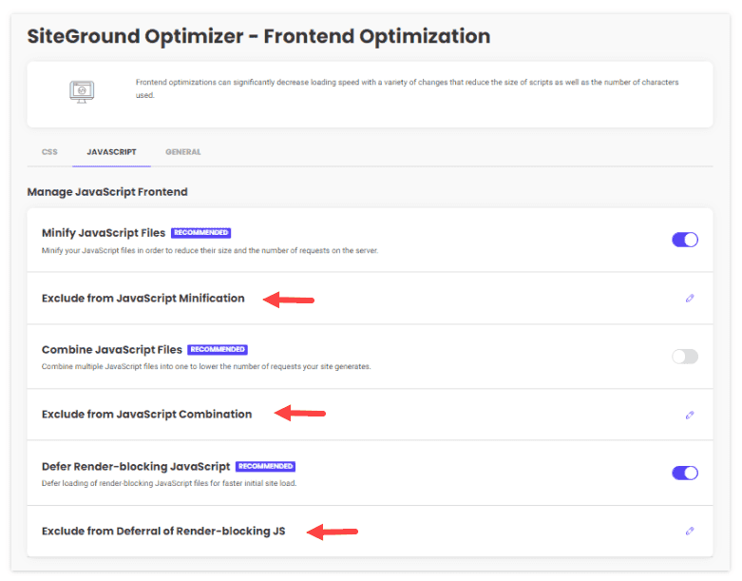This screenshot has width=742, height=581.
Task: Select the JAVASCRIPT tab
Action: click(x=112, y=152)
